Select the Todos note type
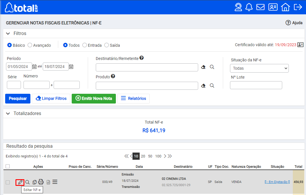The height and width of the screenshot is (195, 306). click(65, 45)
